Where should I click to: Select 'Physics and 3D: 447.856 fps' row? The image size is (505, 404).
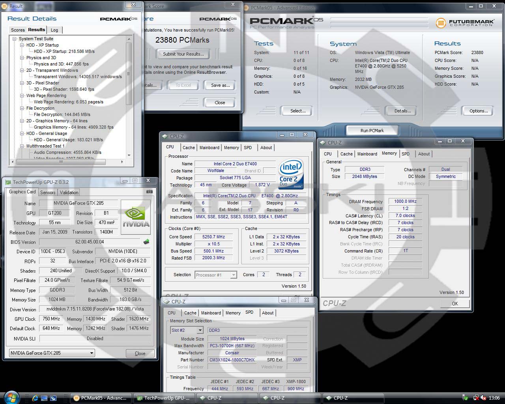coord(61,64)
